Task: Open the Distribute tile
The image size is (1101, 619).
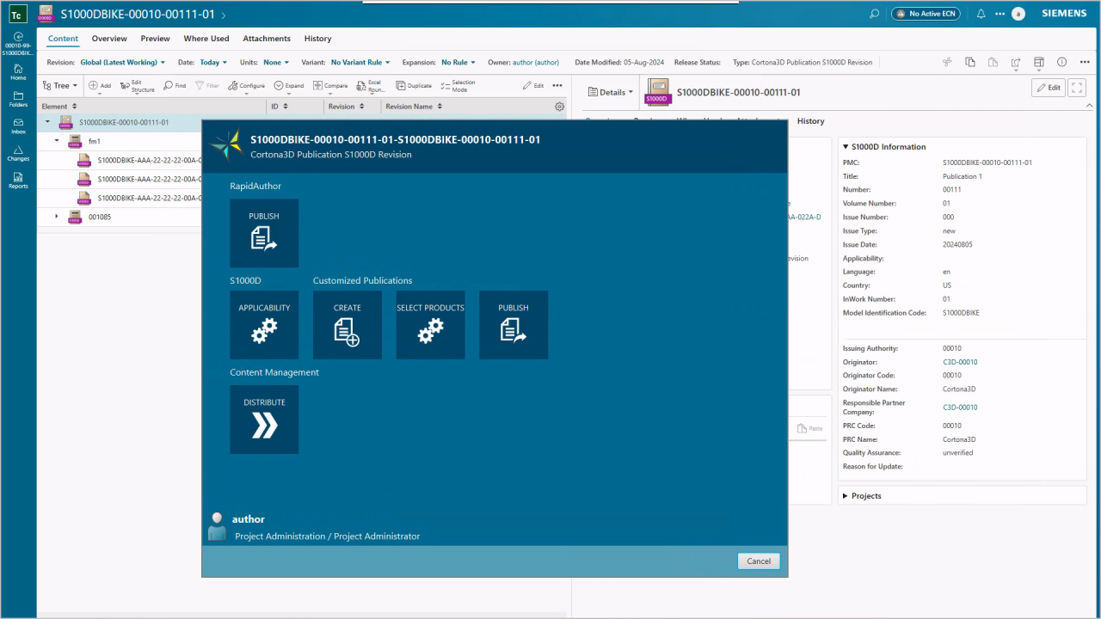Action: (264, 420)
